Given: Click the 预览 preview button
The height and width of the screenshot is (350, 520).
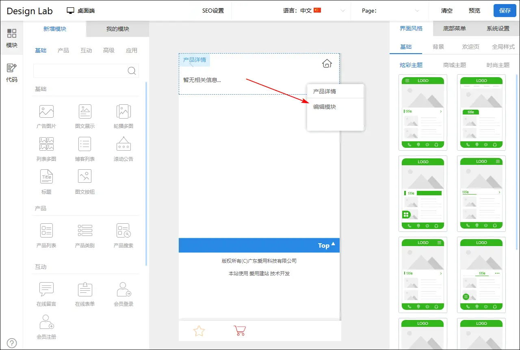Looking at the screenshot, I should [x=474, y=11].
